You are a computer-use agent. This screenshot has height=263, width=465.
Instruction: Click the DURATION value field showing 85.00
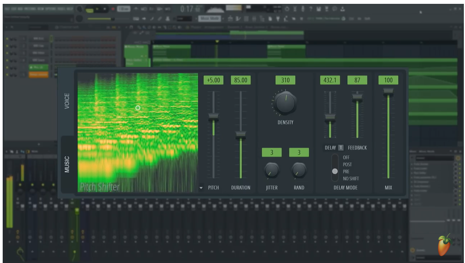click(241, 80)
